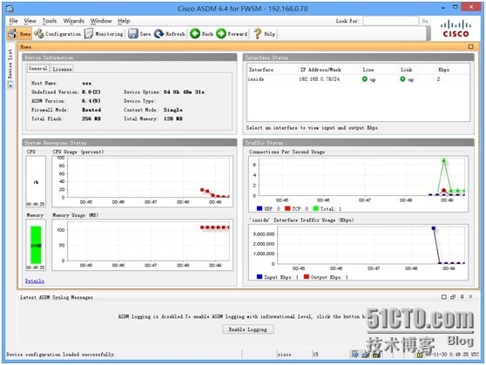Open the Wizards menu
486x365 pixels.
coord(73,21)
